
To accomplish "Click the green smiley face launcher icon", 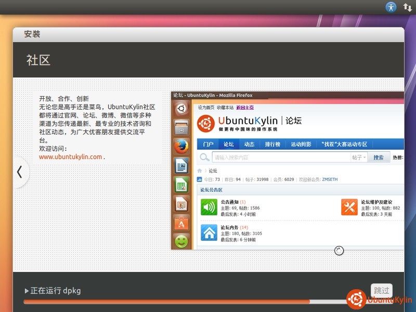I will point(181,241).
